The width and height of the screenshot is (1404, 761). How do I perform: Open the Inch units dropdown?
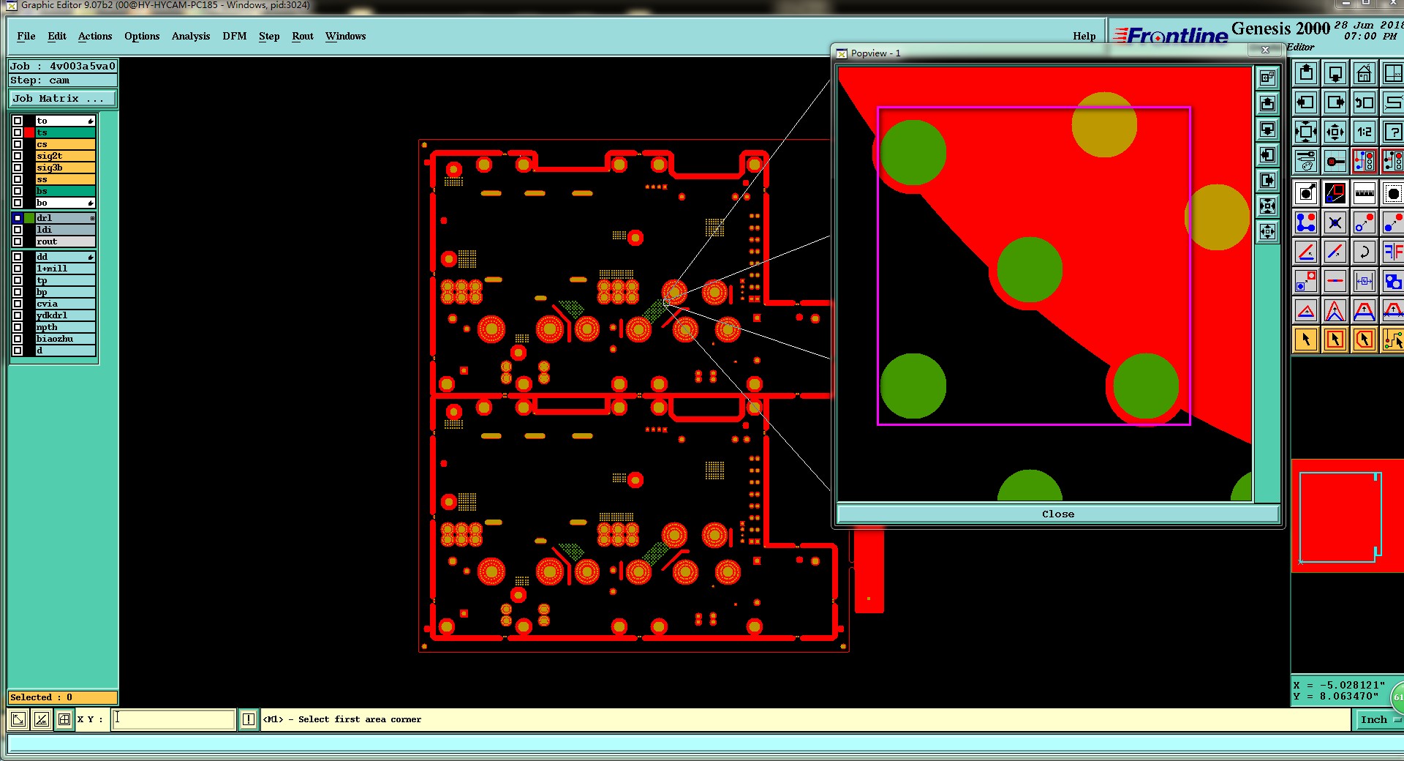1380,719
